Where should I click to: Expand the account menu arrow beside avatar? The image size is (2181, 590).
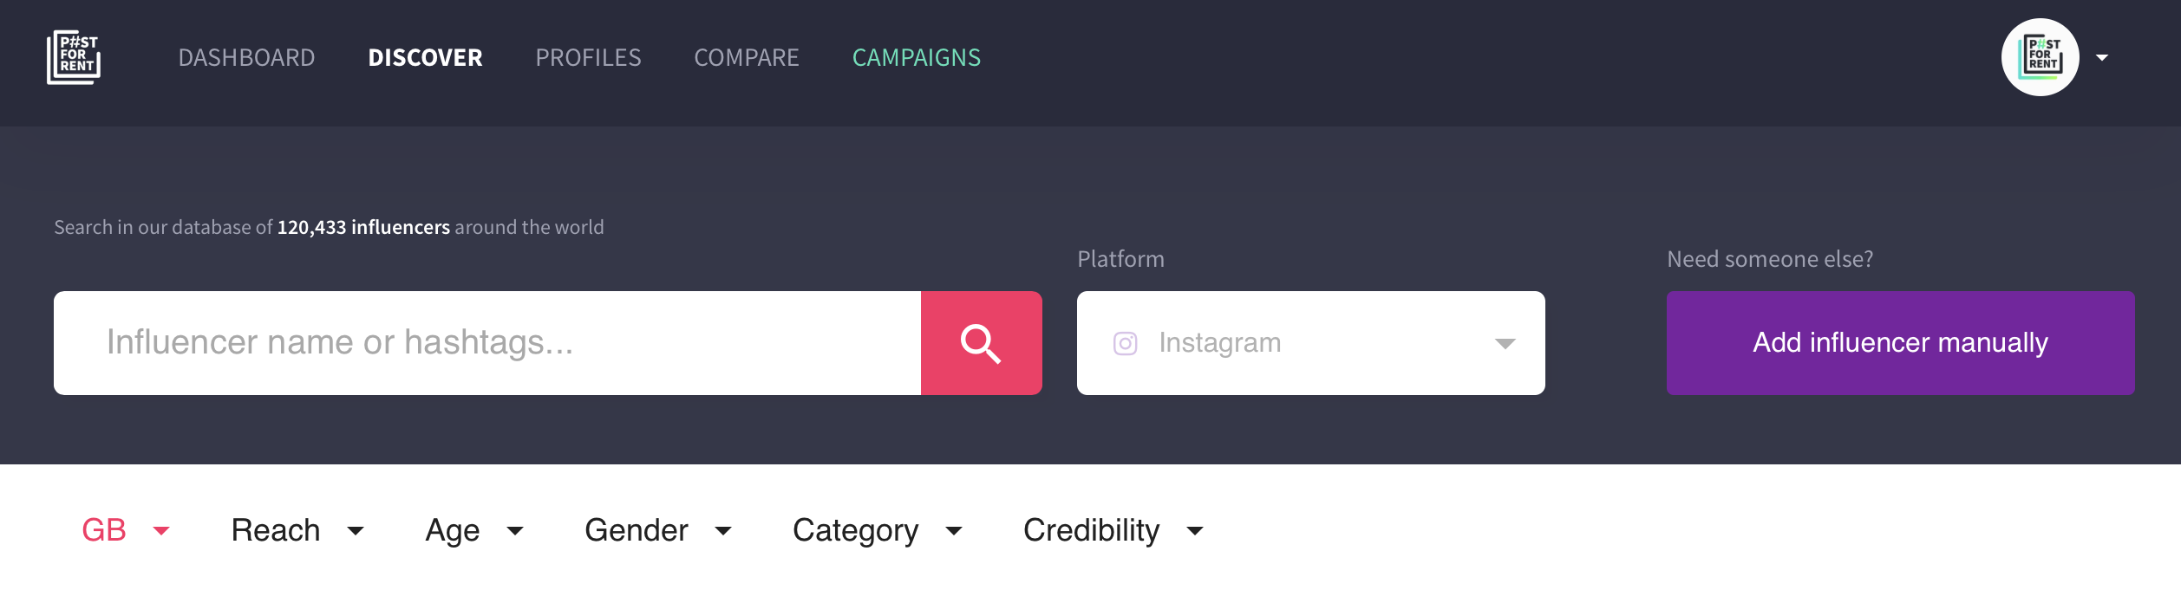pyautogui.click(x=2102, y=58)
